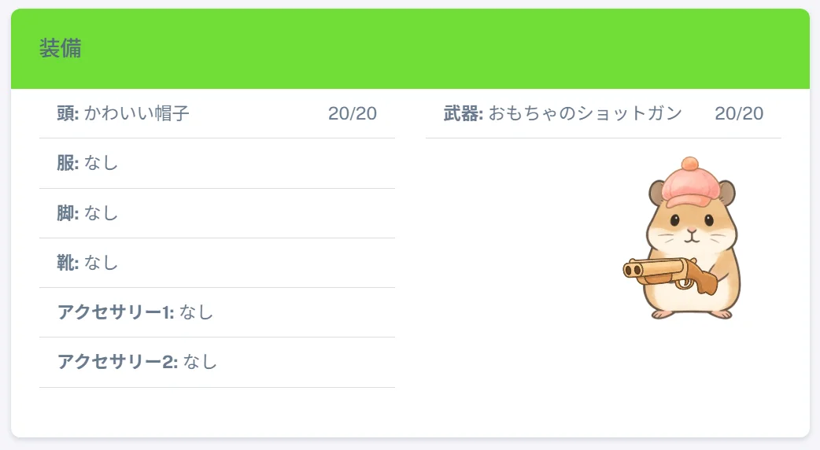This screenshot has width=820, height=450.
Task: Click the かわいい帽子 item name
Action: (x=136, y=113)
